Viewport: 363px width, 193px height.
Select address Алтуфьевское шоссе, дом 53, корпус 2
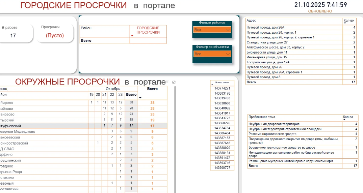tap(276, 47)
